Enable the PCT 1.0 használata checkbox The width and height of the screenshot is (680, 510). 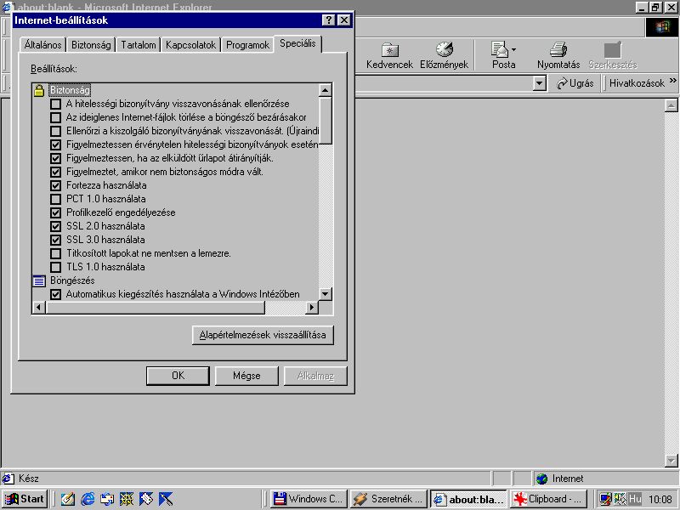[x=56, y=199]
